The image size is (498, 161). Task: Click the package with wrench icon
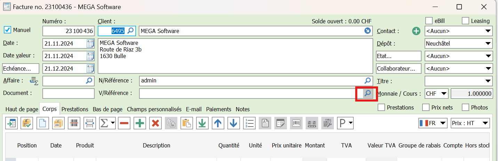(327, 123)
